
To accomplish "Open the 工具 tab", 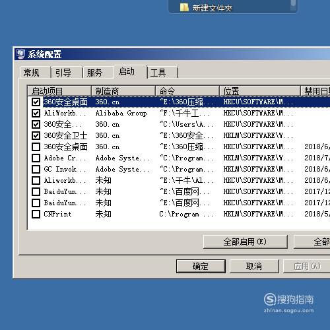I will 162,73.
